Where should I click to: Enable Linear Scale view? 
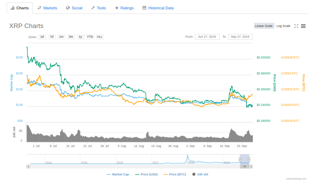pos(264,26)
